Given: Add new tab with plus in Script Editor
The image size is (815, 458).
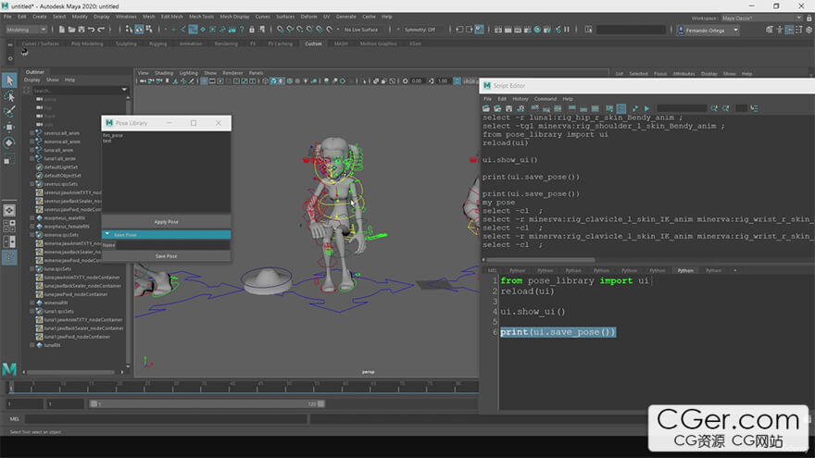Looking at the screenshot, I should 735,270.
